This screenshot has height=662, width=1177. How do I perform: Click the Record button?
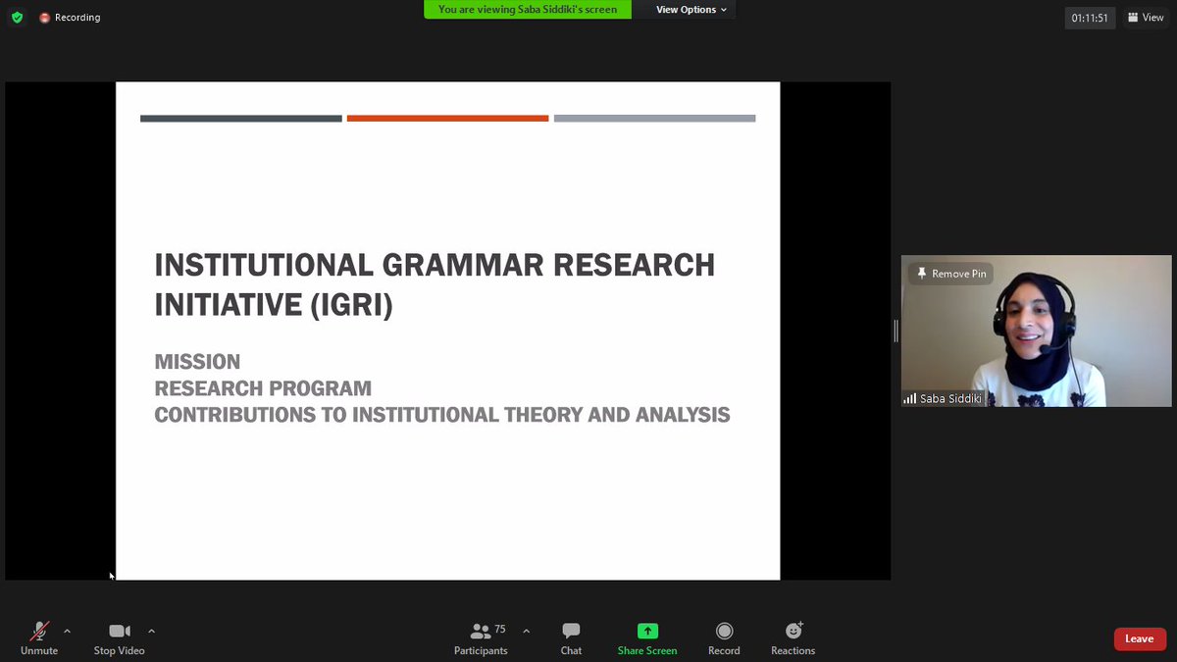[x=724, y=637]
